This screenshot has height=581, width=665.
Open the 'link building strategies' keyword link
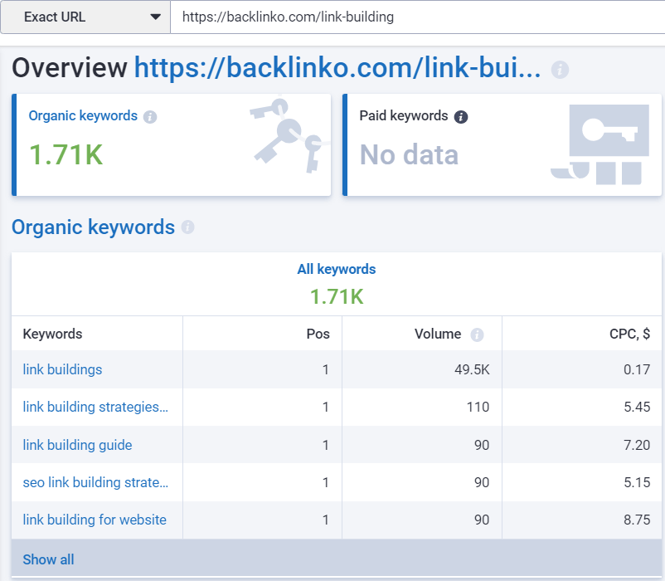(x=95, y=407)
